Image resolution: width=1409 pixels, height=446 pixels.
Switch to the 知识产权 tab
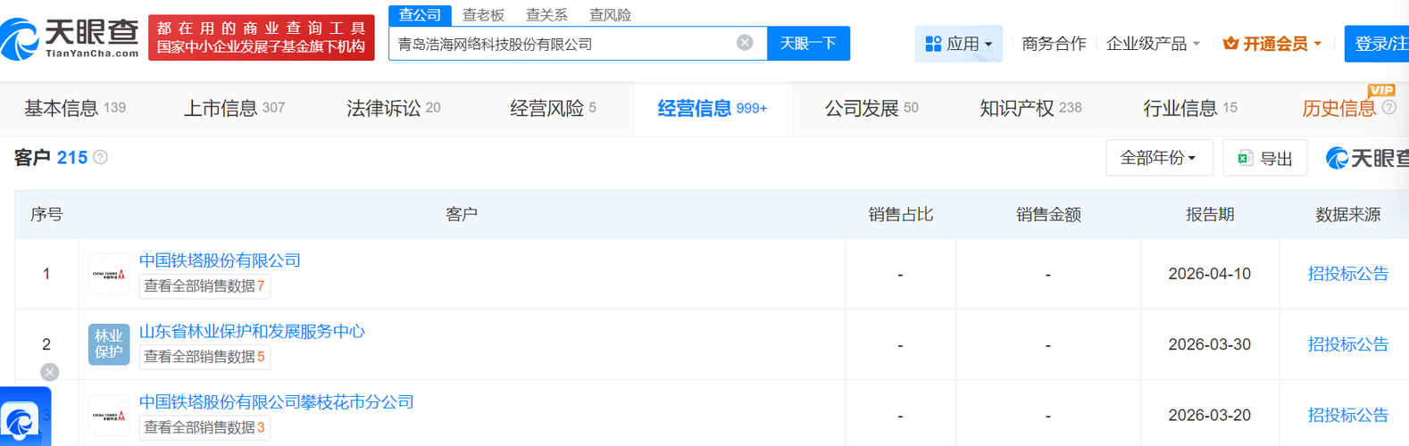1030,109
